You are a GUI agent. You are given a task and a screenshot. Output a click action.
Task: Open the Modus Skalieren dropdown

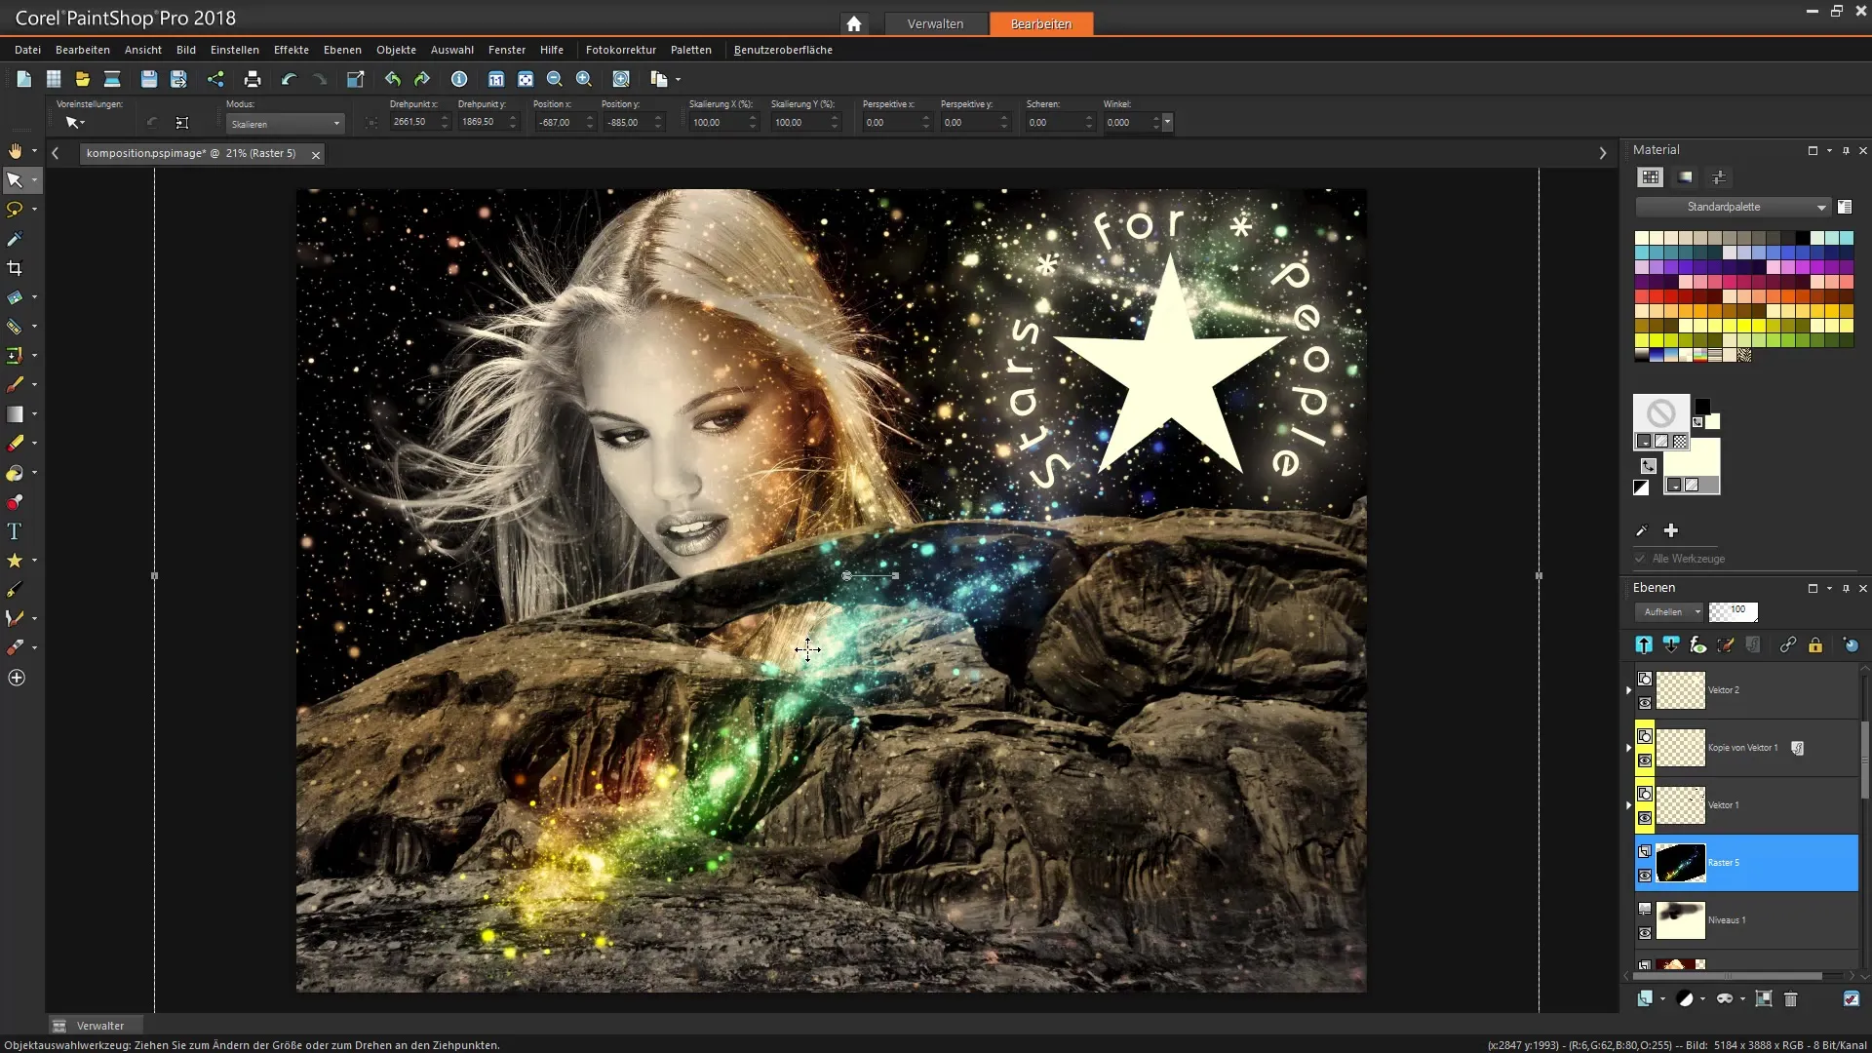[285, 124]
